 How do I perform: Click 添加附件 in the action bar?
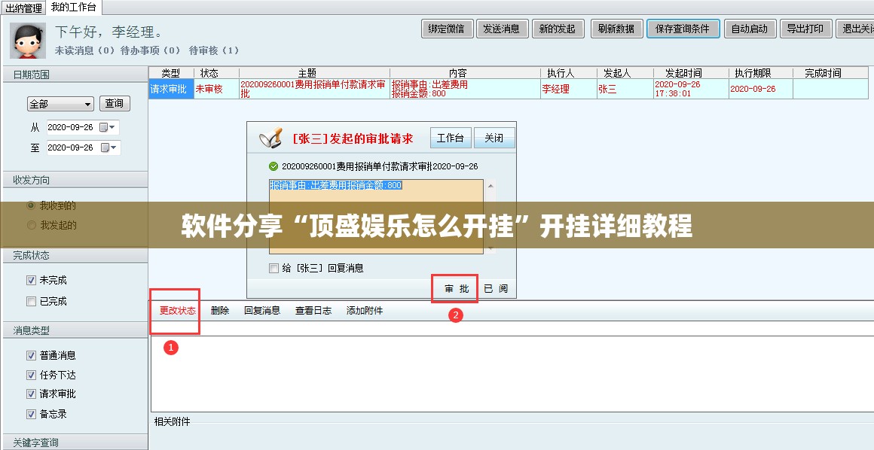point(365,311)
